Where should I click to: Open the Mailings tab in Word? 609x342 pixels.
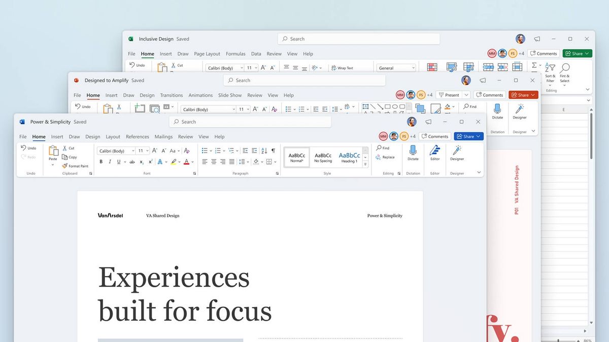tap(163, 137)
